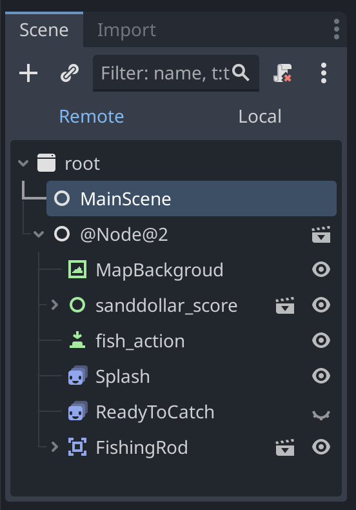Click the detach script icon
This screenshot has width=356, height=510.
(x=282, y=73)
